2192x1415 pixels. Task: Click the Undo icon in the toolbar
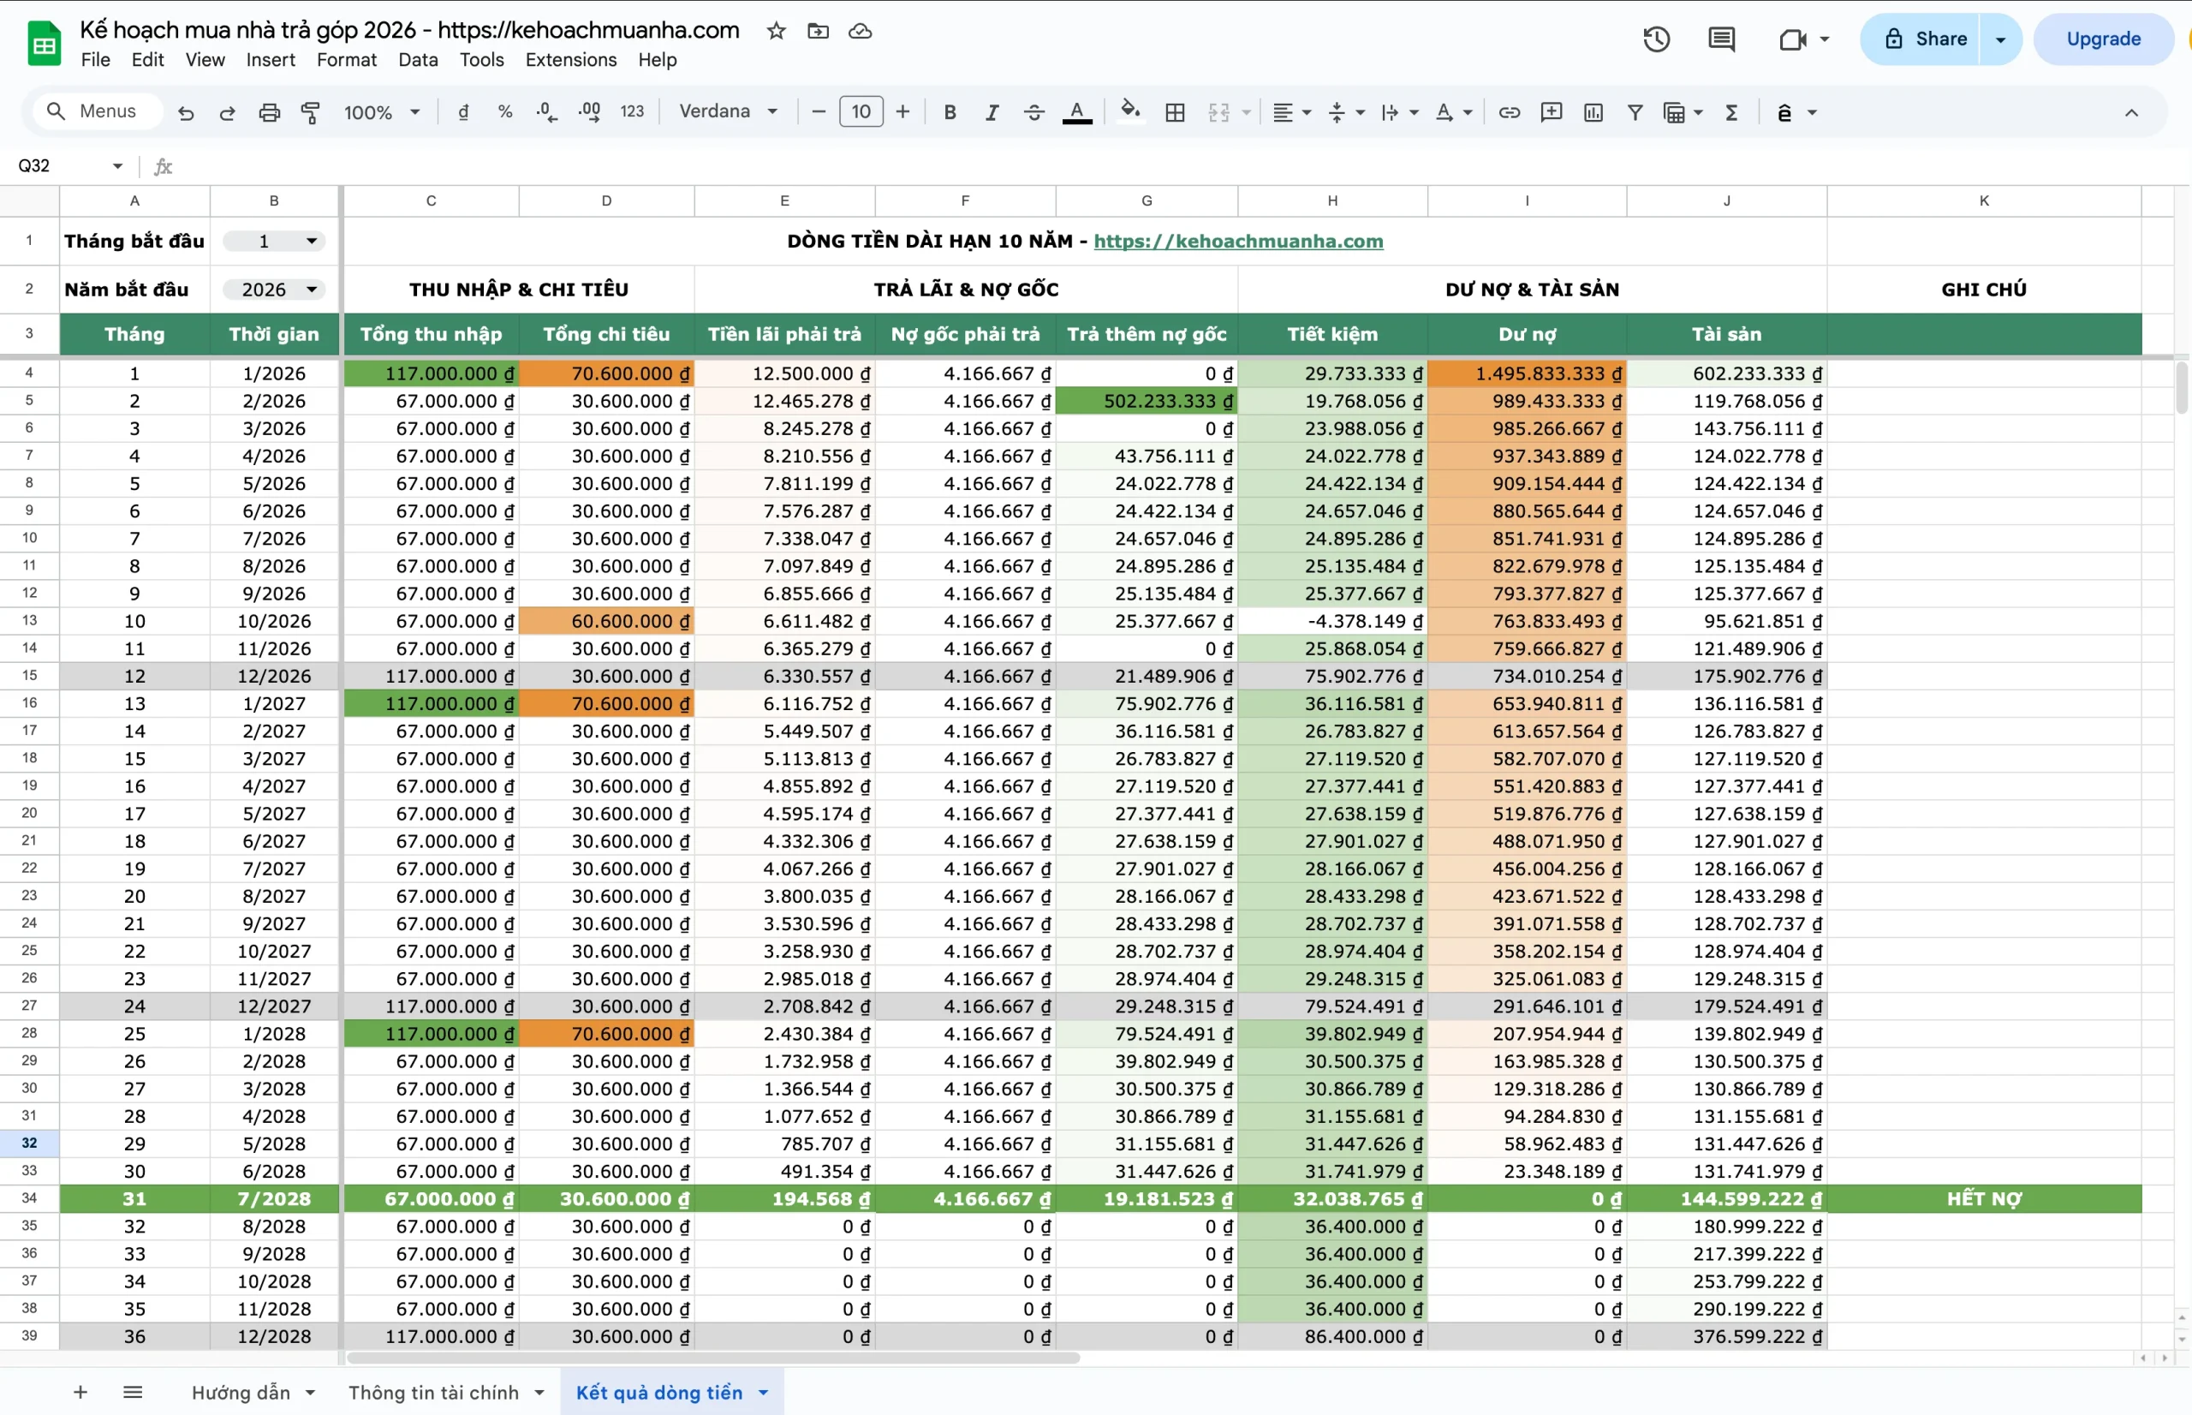tap(187, 112)
